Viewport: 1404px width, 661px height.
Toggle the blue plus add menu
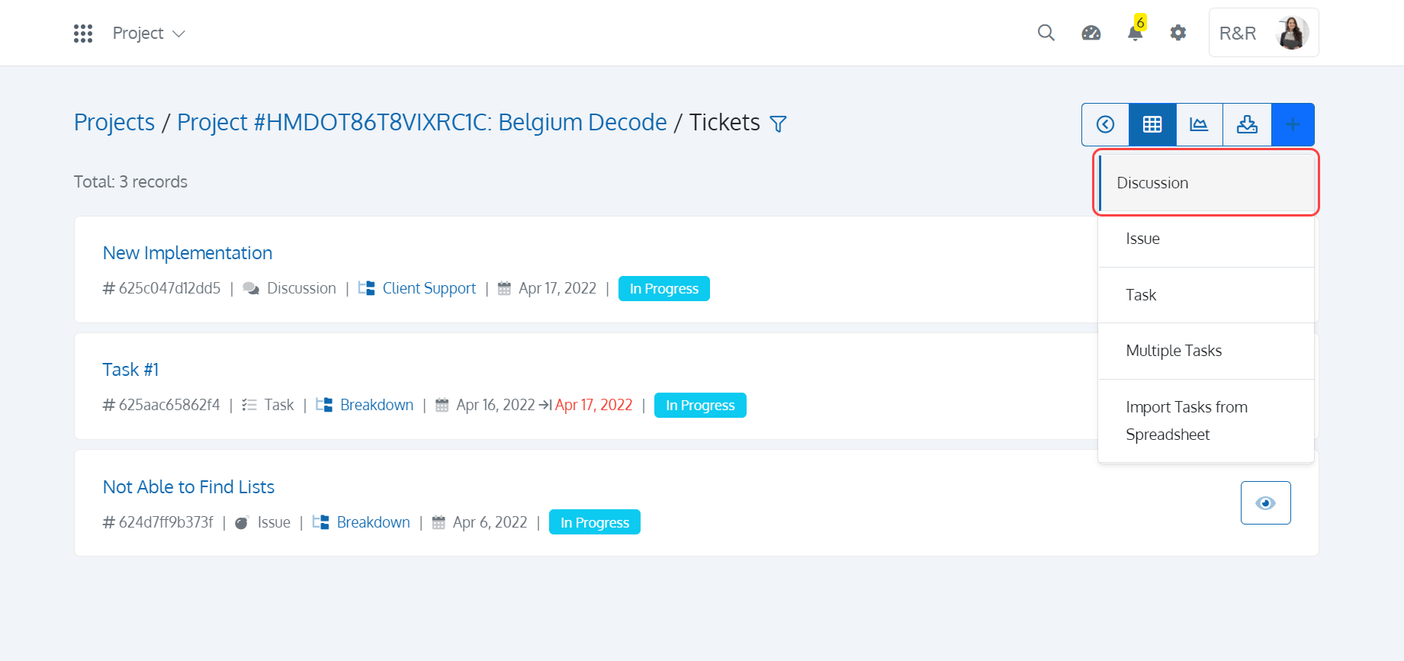1293,124
